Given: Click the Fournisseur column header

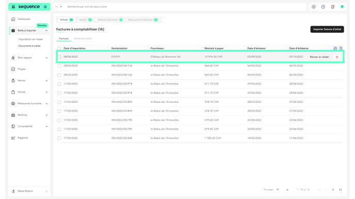Looking at the screenshot, I should (157, 48).
